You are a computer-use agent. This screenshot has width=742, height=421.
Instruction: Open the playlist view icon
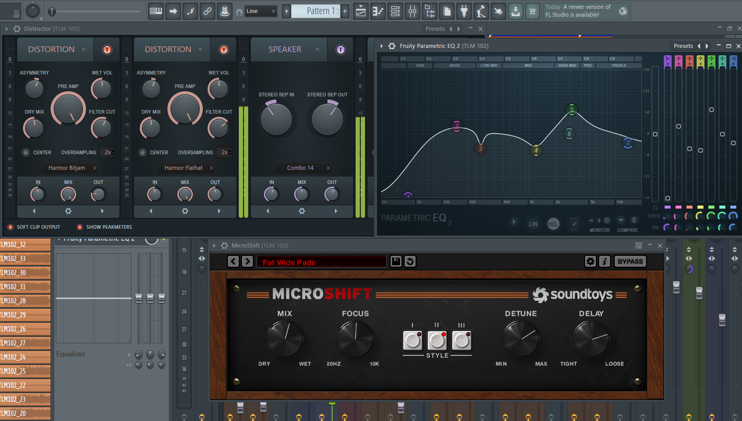361,11
